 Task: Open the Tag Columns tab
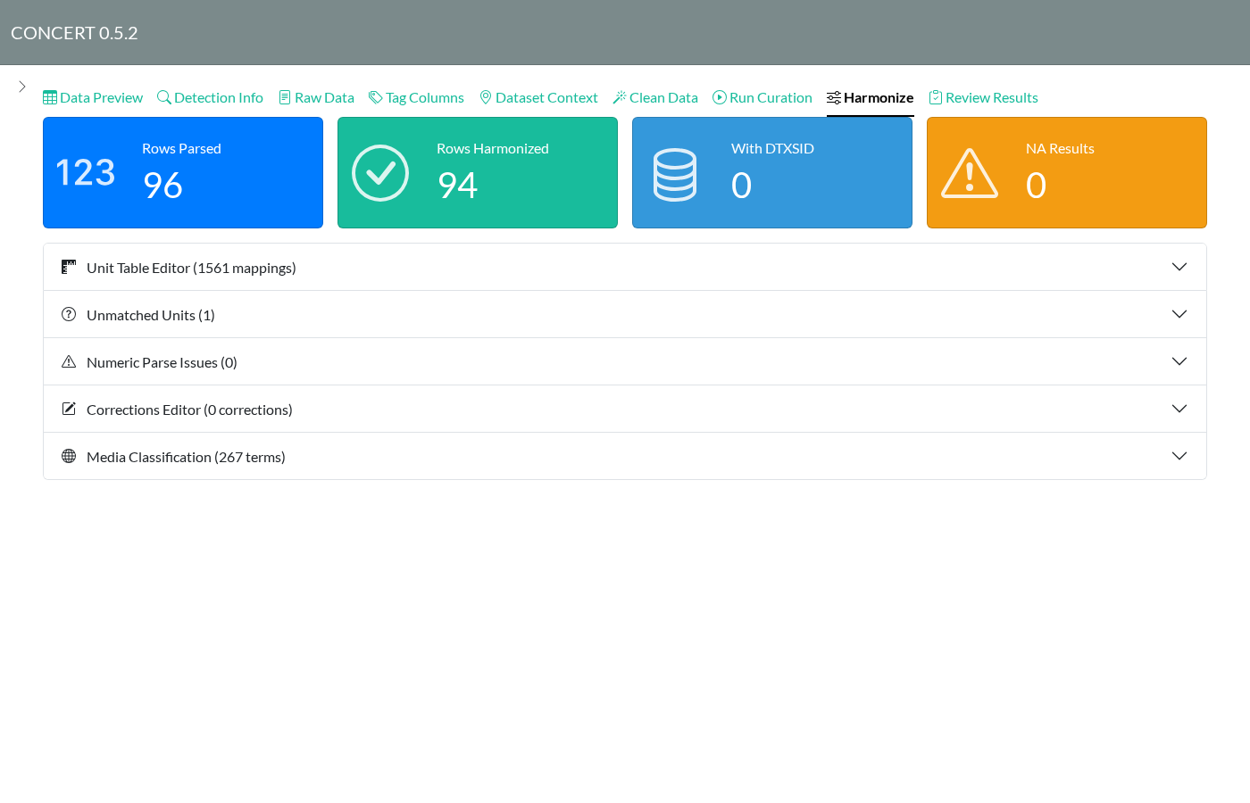(416, 97)
